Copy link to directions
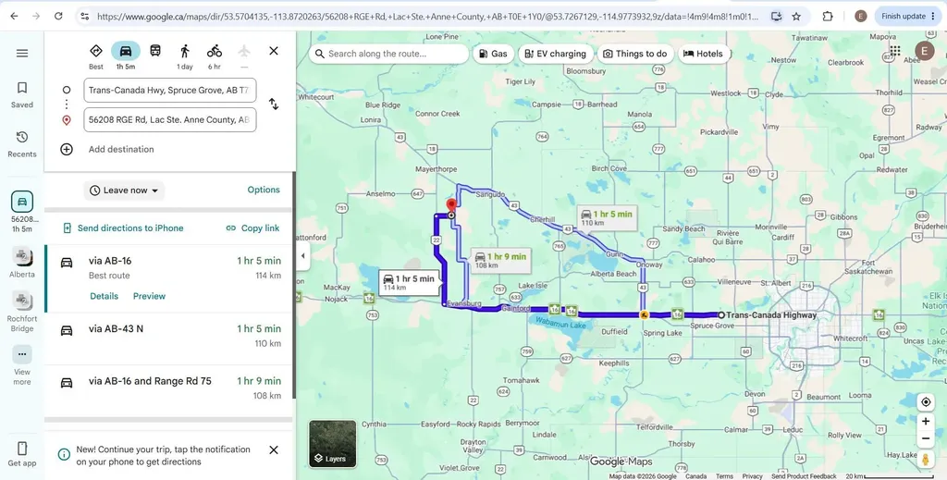Viewport: 947px width, 480px height. tap(253, 228)
